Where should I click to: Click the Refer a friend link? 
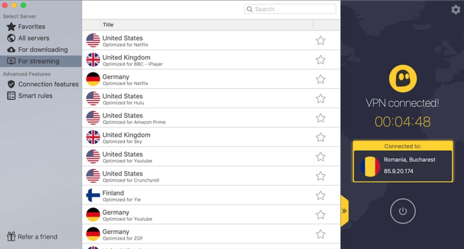point(37,237)
